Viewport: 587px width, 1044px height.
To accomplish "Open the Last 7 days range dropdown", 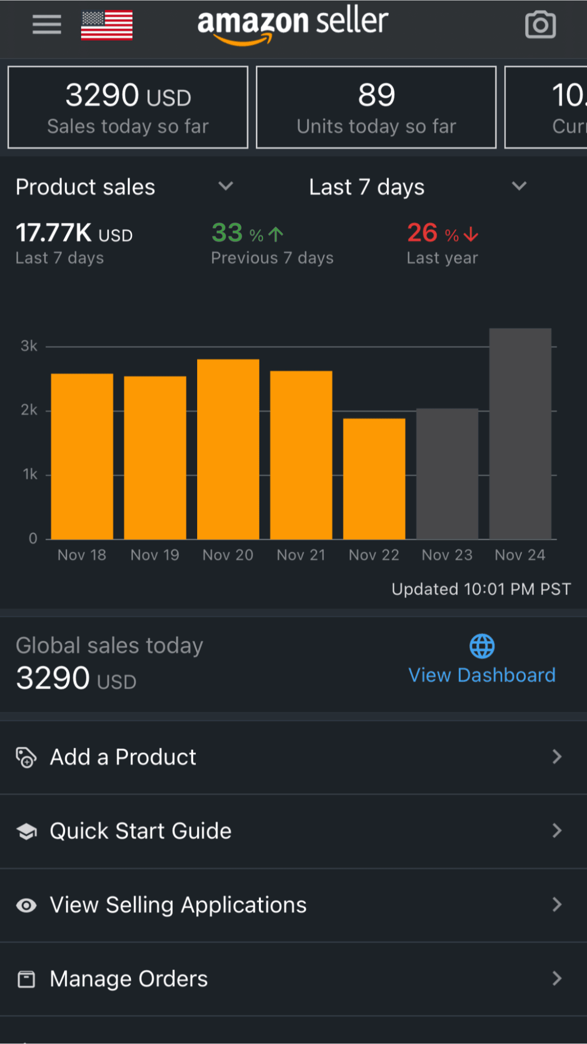I will click(x=519, y=187).
